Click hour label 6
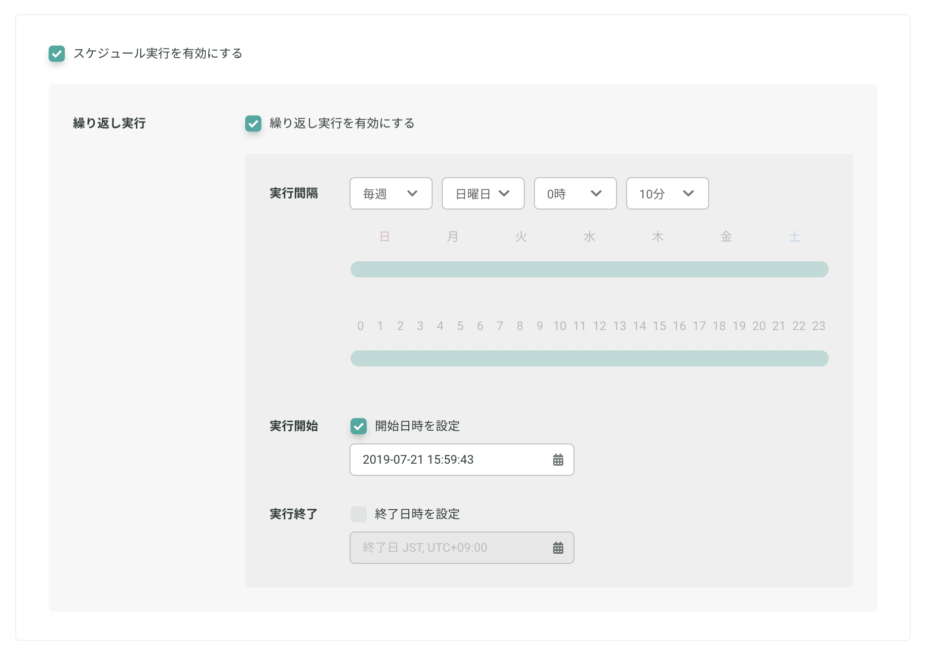 click(x=480, y=326)
